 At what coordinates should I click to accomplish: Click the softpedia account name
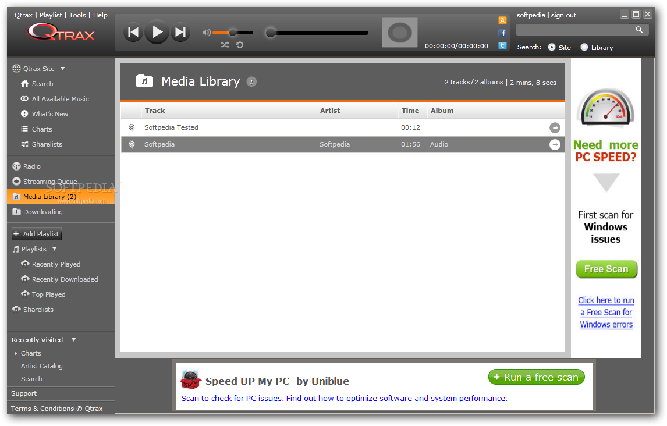[x=531, y=15]
